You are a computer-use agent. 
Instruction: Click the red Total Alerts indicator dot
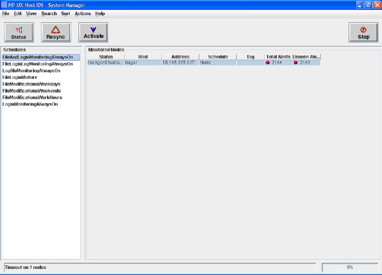pyautogui.click(x=268, y=63)
